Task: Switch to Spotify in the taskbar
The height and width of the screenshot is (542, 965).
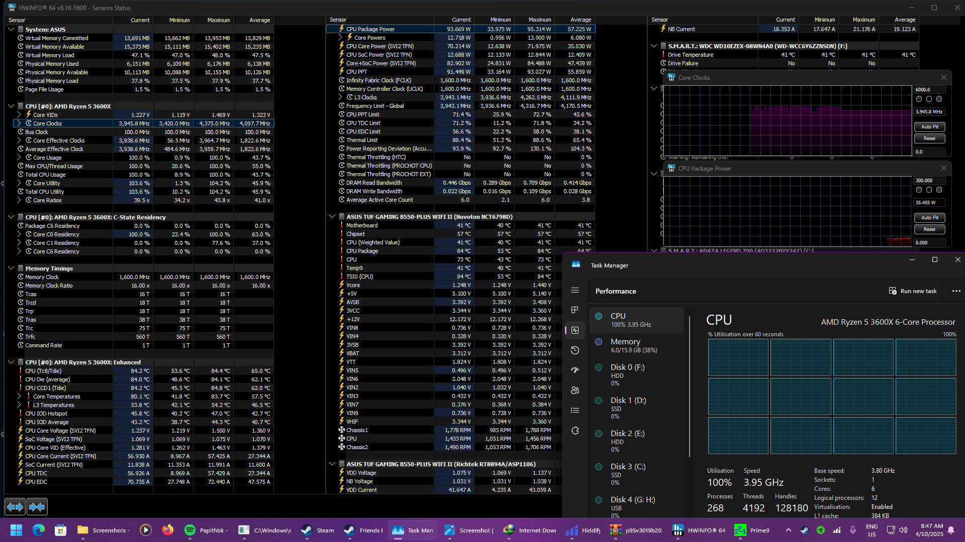Action: (206, 530)
